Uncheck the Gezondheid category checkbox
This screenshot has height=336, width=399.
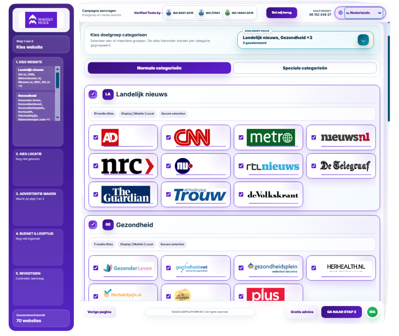(93, 225)
